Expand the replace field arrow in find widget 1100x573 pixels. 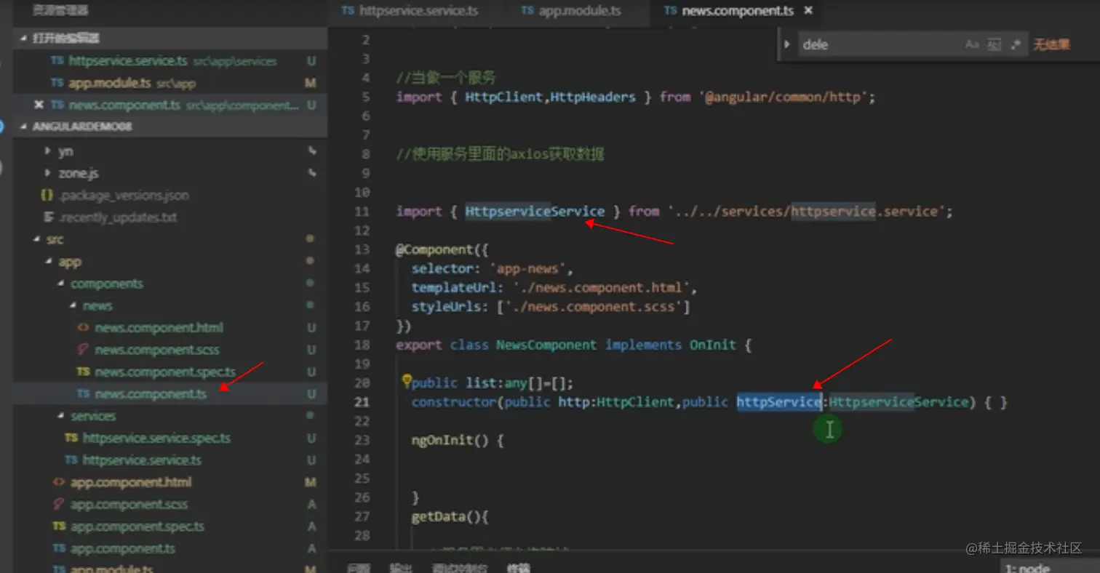[786, 44]
